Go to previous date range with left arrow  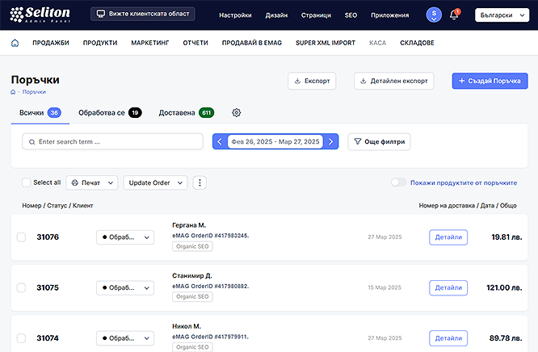click(220, 142)
